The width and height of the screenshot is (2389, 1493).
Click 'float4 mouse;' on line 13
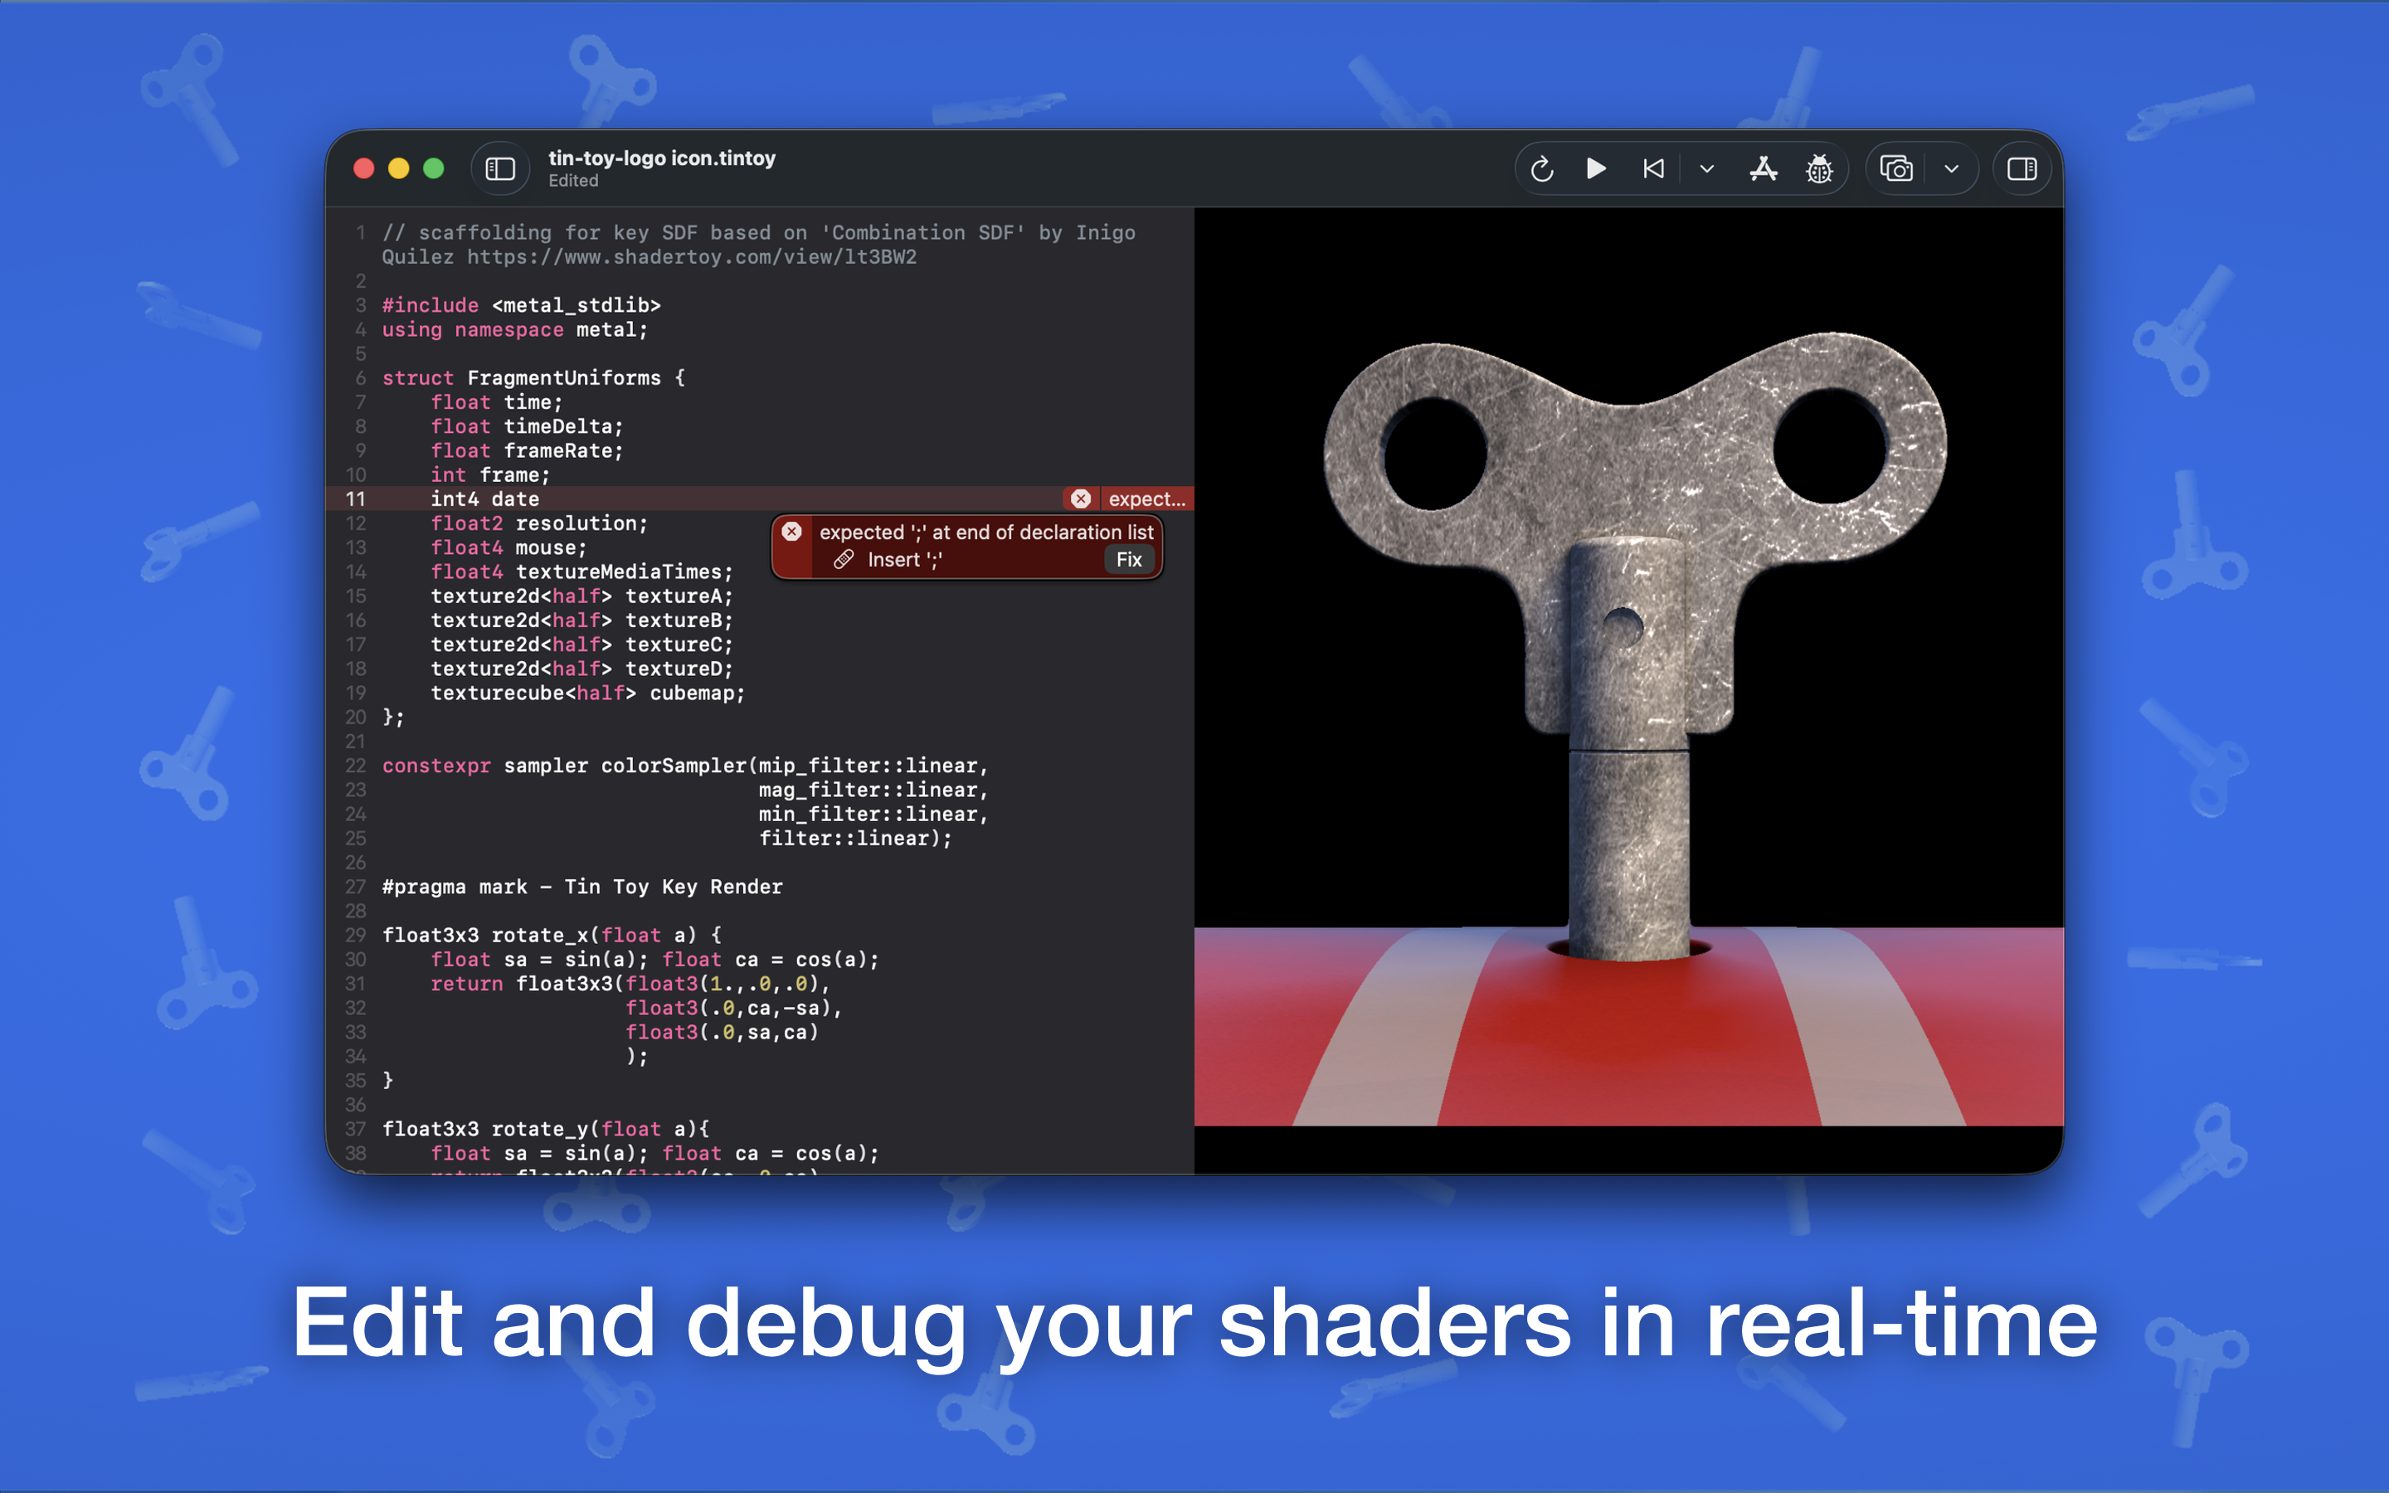[x=508, y=547]
